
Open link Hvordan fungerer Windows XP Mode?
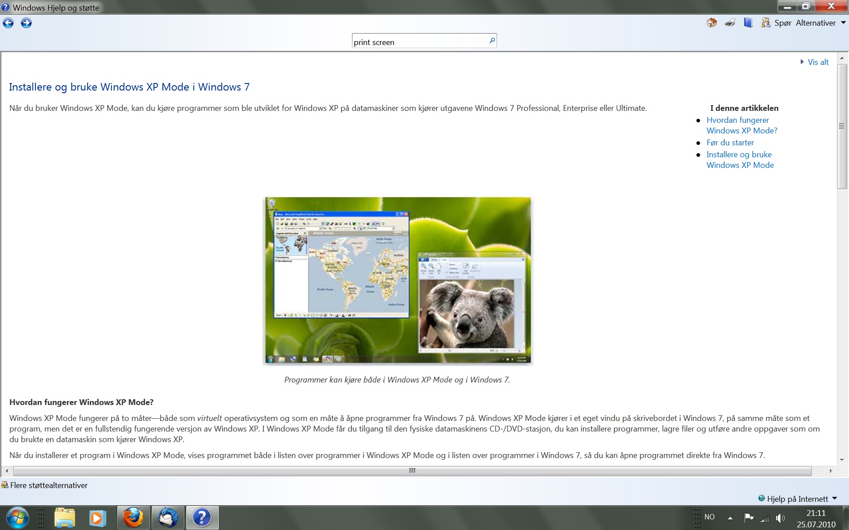[x=742, y=125]
